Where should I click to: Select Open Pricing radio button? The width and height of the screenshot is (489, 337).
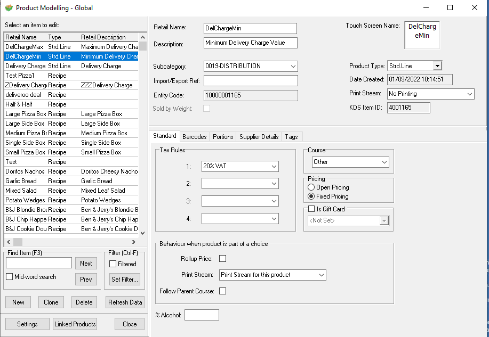311,187
